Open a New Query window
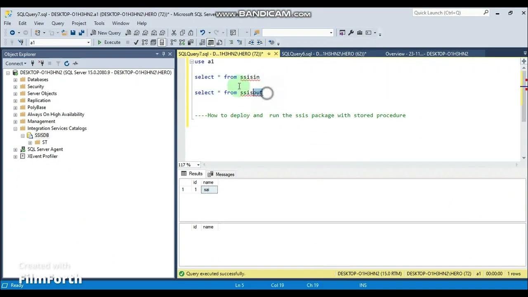 click(x=106, y=33)
